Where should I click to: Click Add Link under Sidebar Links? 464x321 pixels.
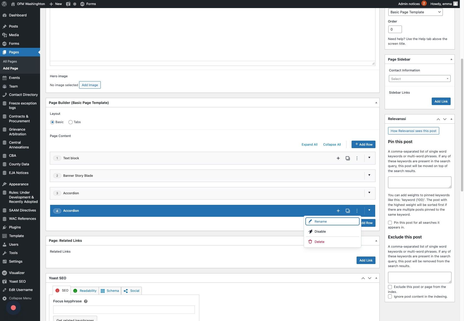point(441,101)
